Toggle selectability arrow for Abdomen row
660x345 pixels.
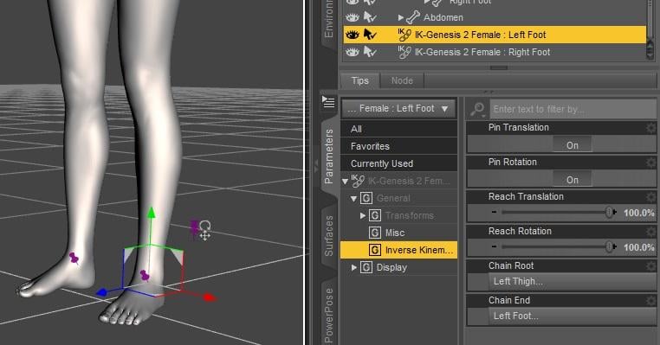point(370,17)
